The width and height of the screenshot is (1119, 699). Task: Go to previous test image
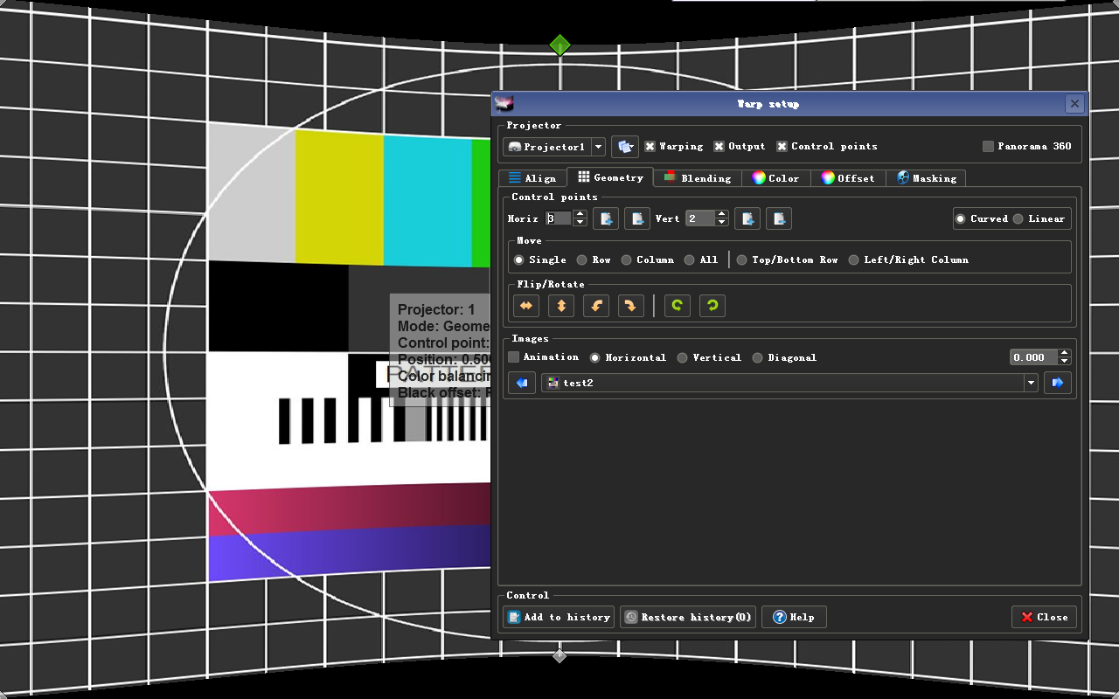pyautogui.click(x=522, y=383)
